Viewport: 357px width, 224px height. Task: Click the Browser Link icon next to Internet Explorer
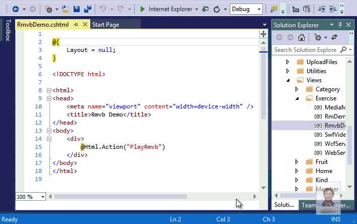tap(205, 9)
